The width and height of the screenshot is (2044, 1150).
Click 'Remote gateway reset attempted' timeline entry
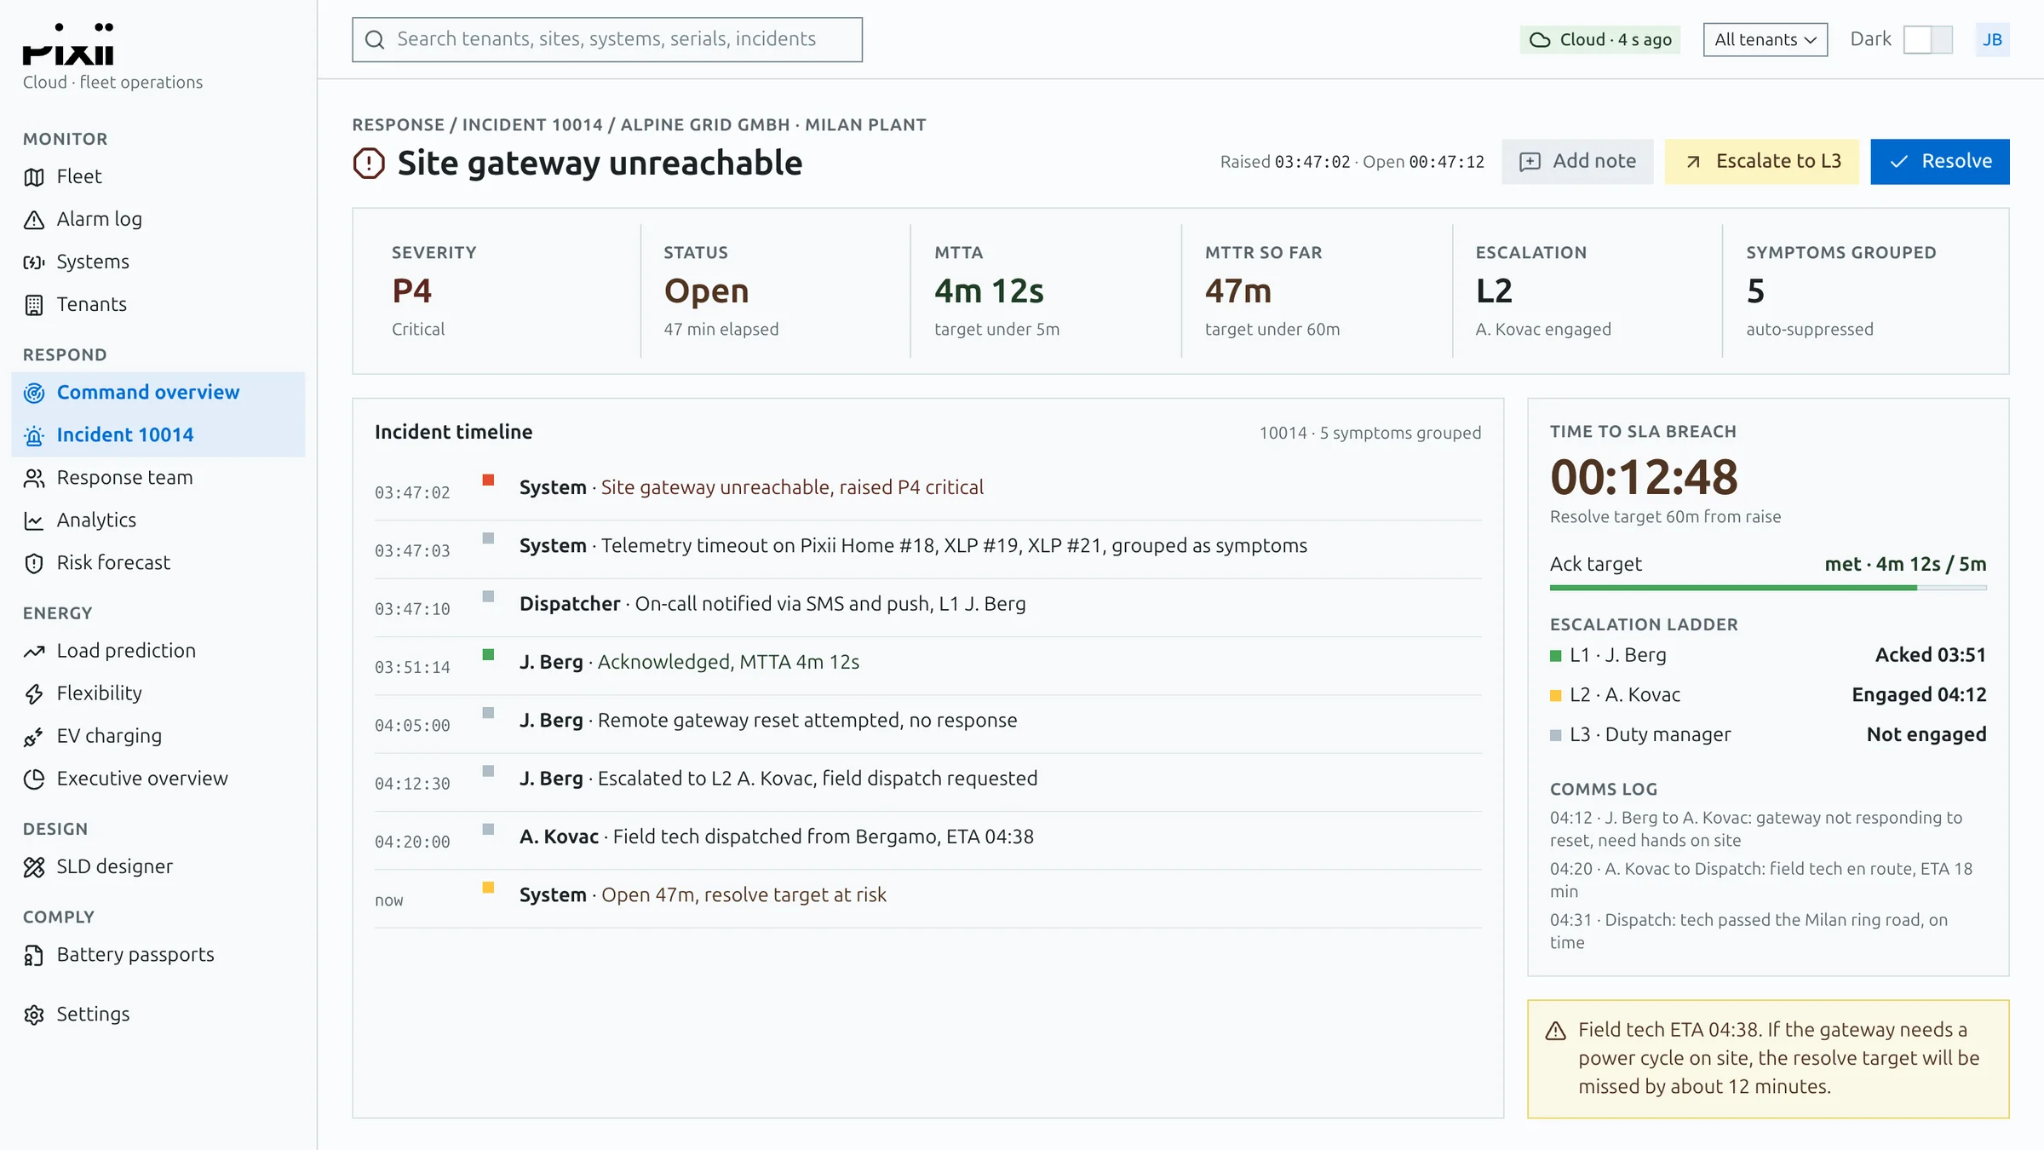coord(928,723)
